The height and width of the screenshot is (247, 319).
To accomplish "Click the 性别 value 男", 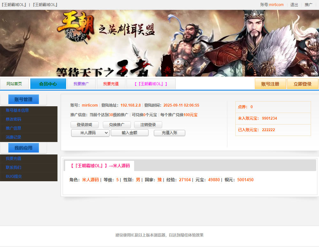I will coord(138,180).
